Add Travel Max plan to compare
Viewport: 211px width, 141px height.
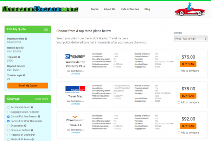coord(179,103)
